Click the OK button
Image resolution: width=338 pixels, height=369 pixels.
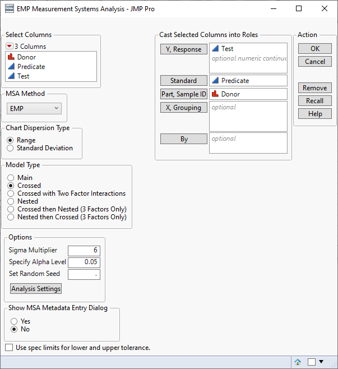point(315,49)
